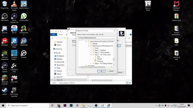Open Adobe Premiere Pro desktop icon
The width and height of the screenshot is (193, 108).
[176, 30]
